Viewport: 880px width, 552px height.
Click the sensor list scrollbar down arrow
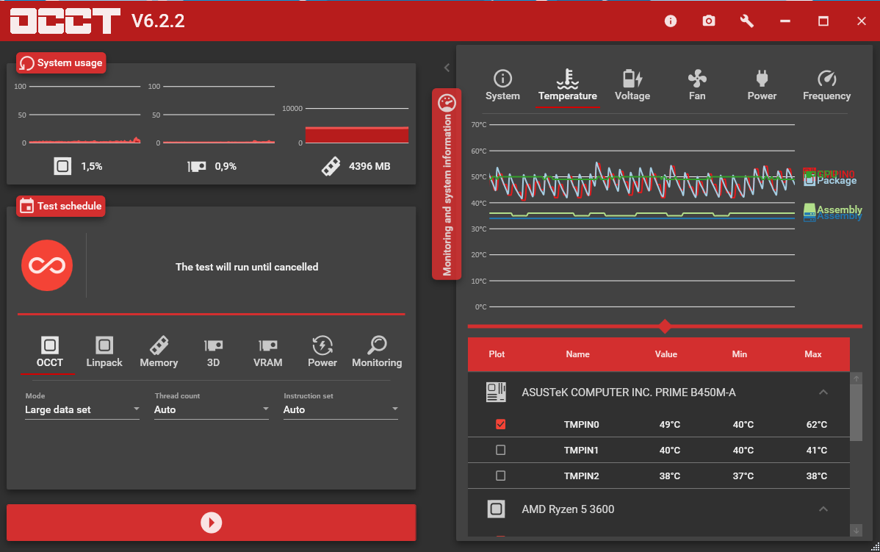(856, 530)
